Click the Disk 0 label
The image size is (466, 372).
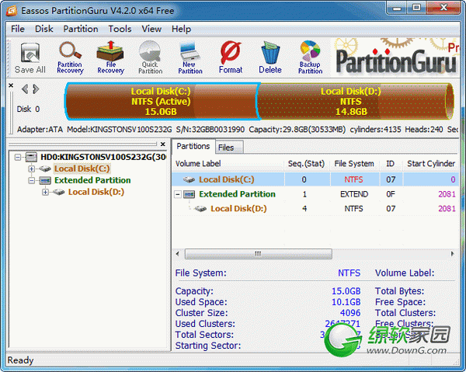pos(28,109)
